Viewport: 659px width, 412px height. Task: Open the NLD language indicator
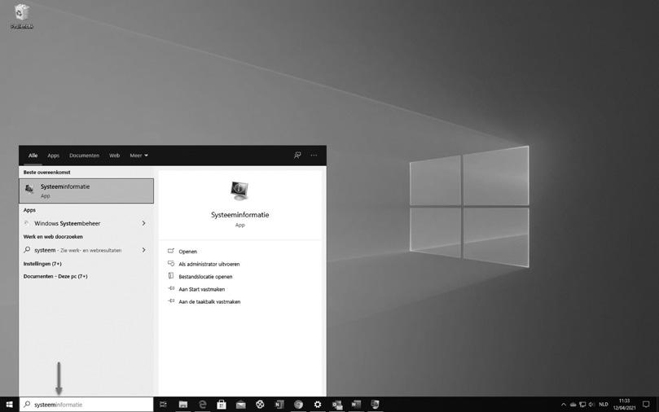click(604, 405)
